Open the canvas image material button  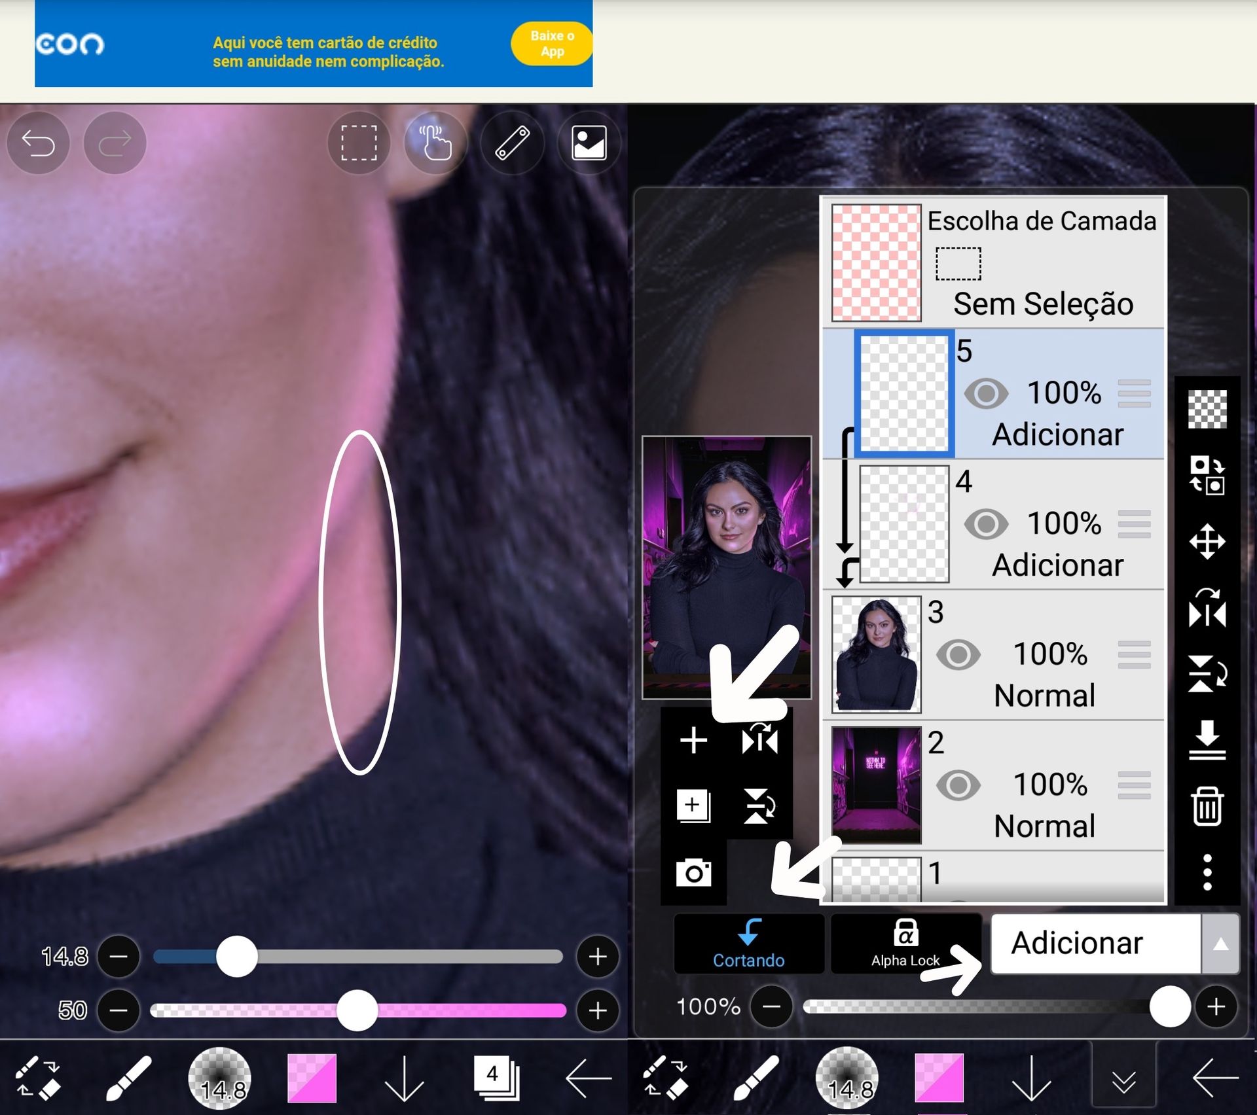589,143
